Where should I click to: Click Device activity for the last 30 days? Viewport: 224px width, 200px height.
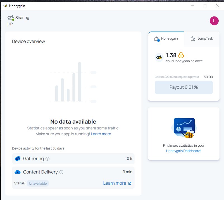(x=38, y=148)
